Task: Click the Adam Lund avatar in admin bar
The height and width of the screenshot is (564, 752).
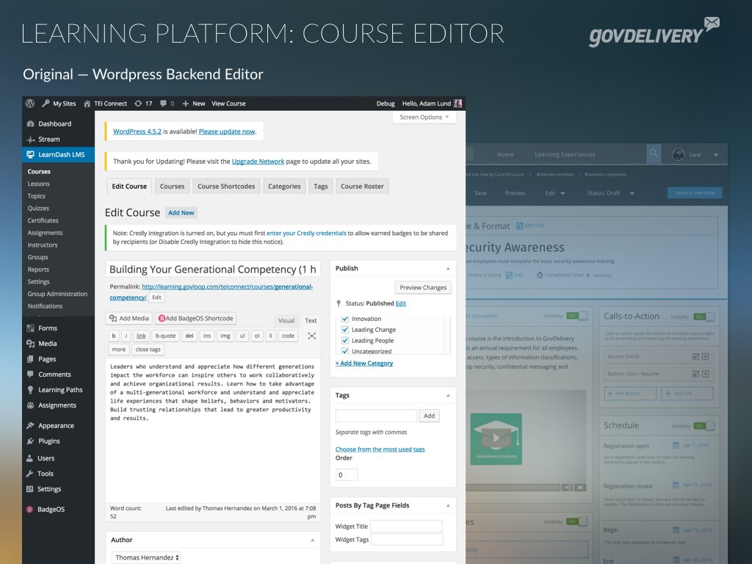Action: click(x=458, y=104)
